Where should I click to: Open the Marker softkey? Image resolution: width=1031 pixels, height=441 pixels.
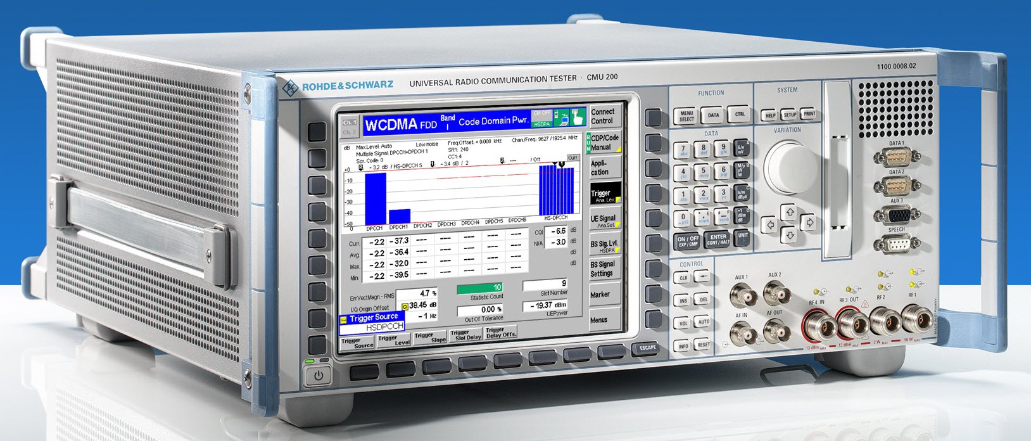[604, 295]
